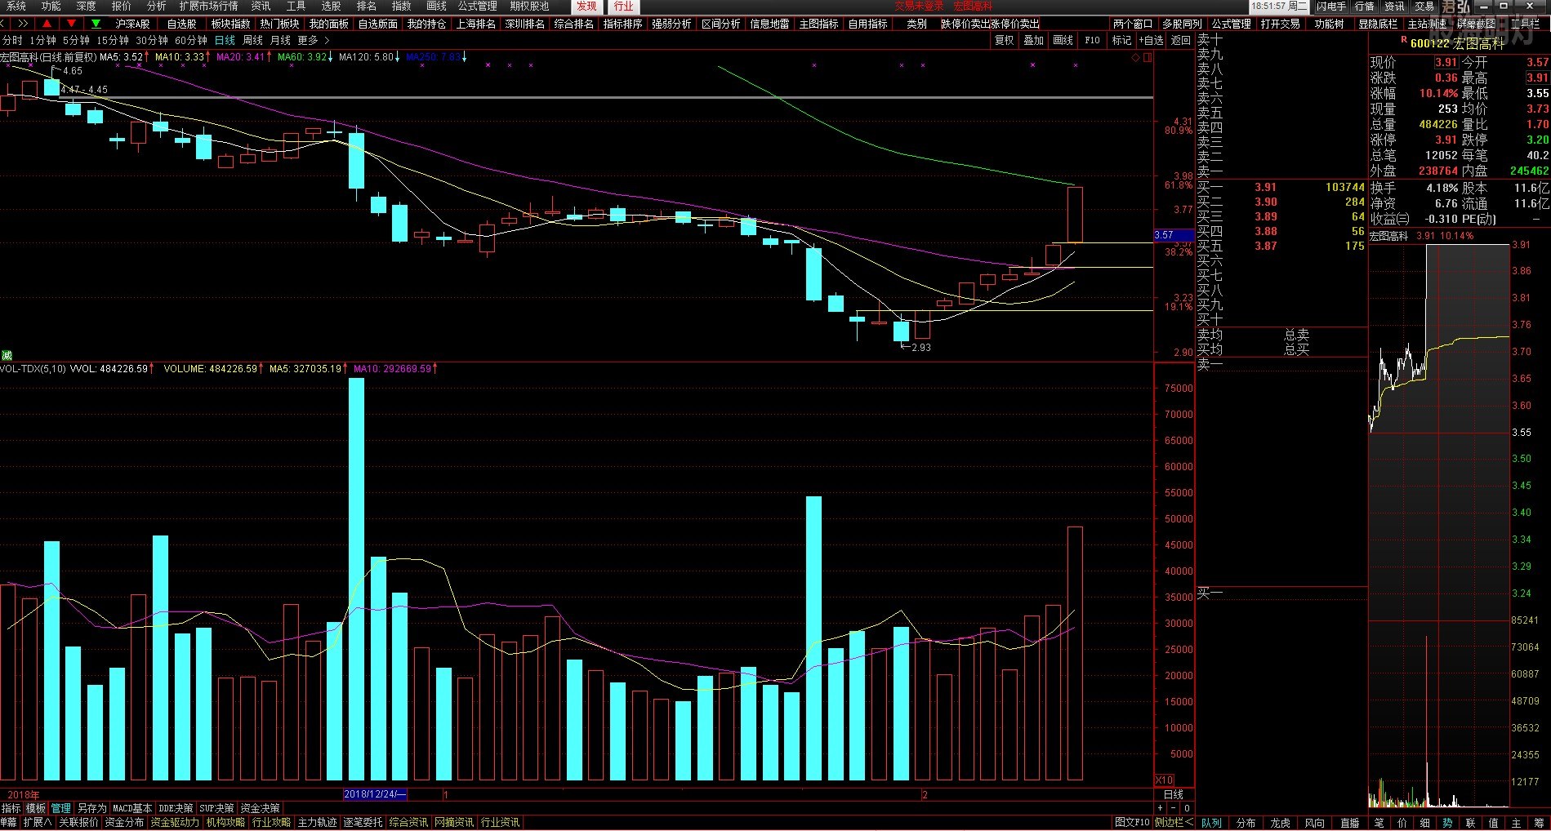
Task: Click the 值 icon in bottom right bar
Action: click(1493, 823)
